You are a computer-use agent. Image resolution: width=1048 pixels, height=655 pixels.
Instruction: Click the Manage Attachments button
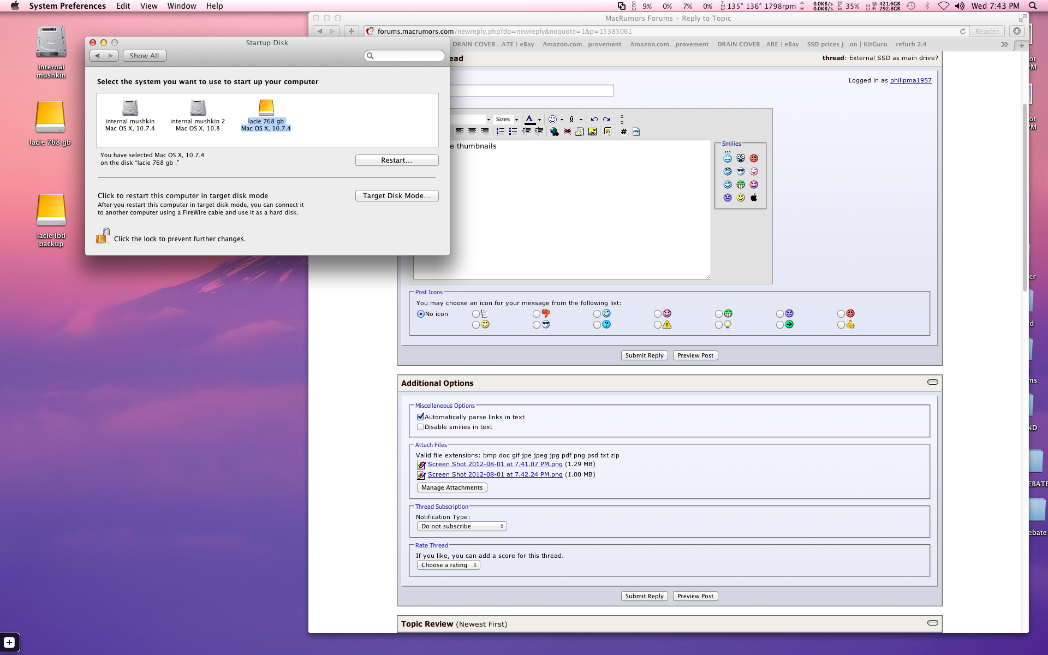451,487
